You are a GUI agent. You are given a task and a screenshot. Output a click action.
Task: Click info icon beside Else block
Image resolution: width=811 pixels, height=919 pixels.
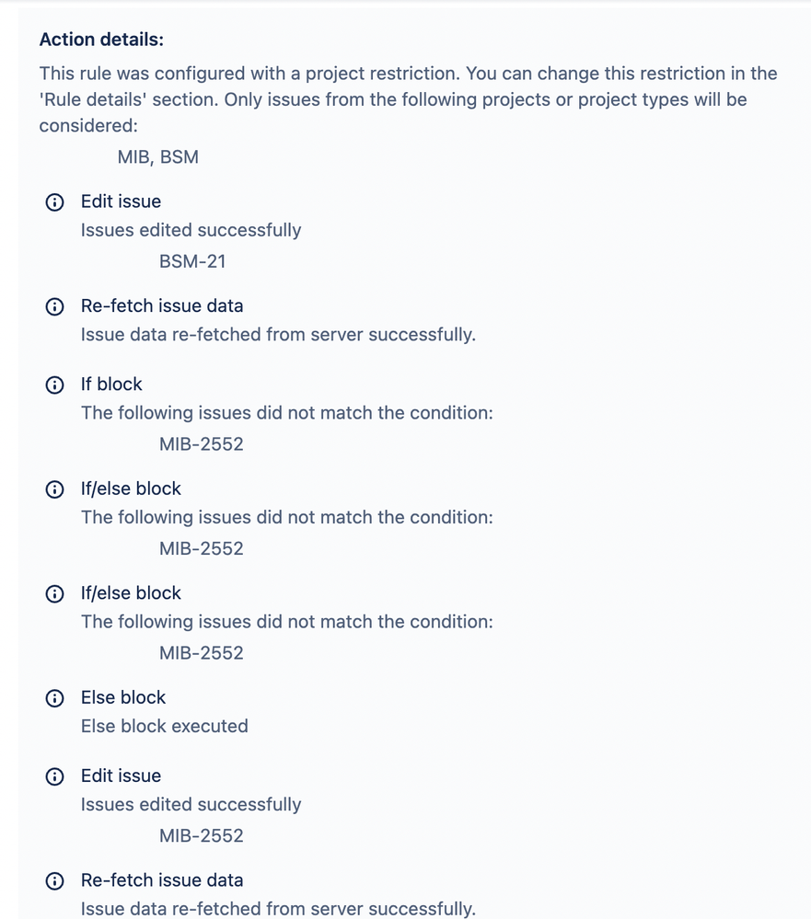[54, 698]
